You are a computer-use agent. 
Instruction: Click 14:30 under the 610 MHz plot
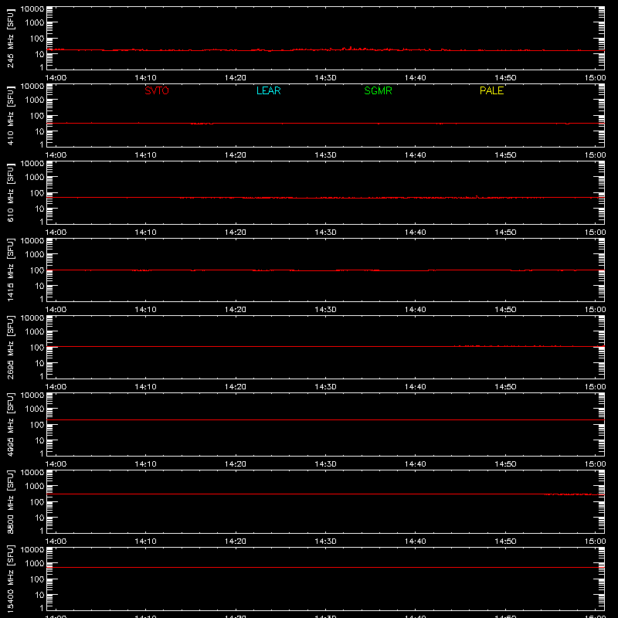pos(325,233)
